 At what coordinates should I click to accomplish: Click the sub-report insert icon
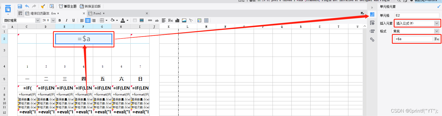pos(199,20)
